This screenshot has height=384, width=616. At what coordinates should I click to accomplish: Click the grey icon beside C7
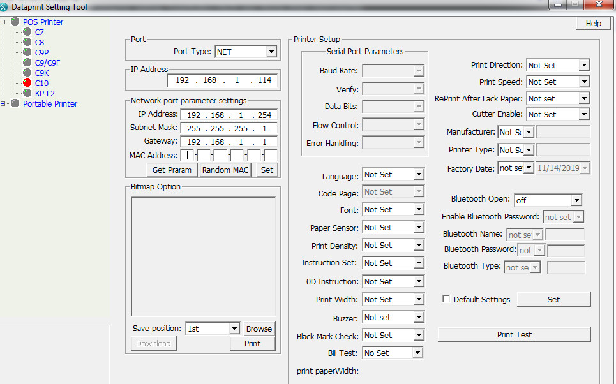(x=27, y=32)
